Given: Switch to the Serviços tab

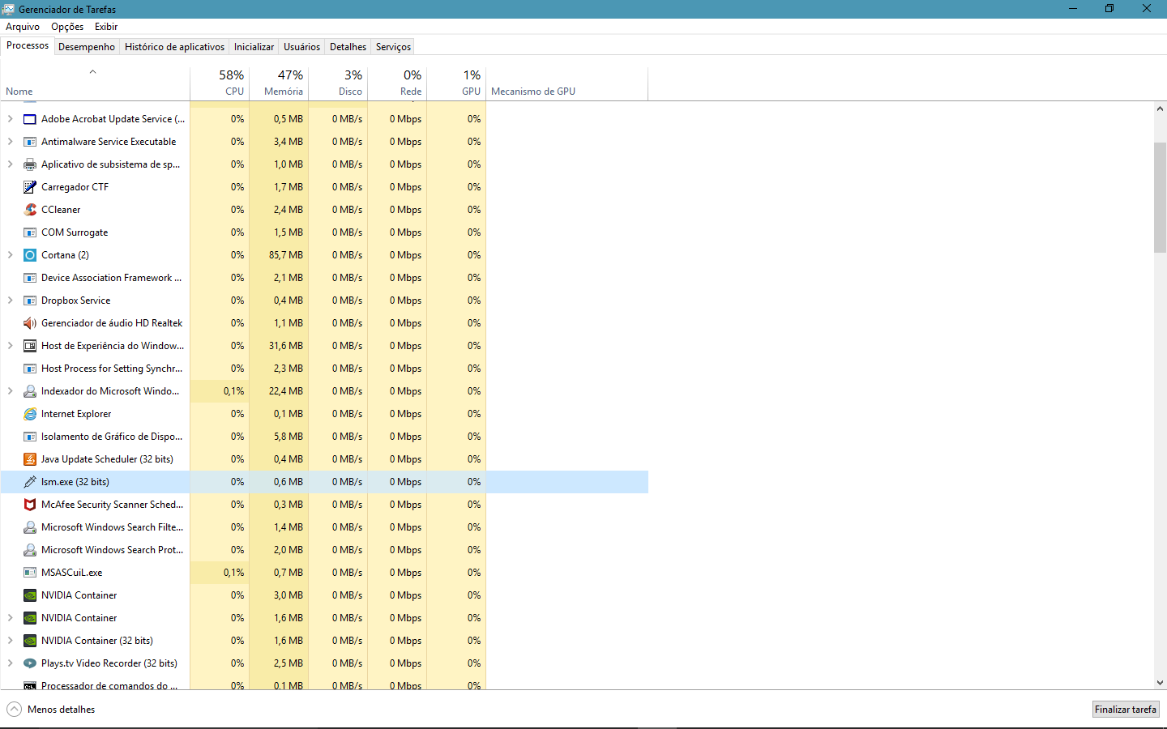Looking at the screenshot, I should coord(393,47).
